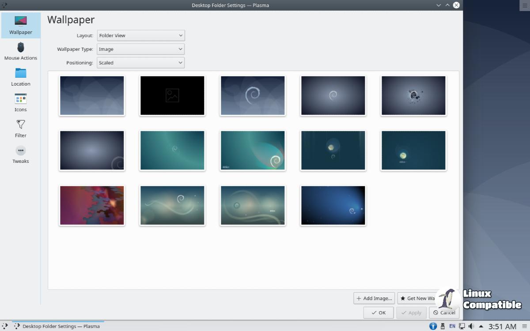530x331 pixels.
Task: Click the Add Image button
Action: click(x=374, y=298)
